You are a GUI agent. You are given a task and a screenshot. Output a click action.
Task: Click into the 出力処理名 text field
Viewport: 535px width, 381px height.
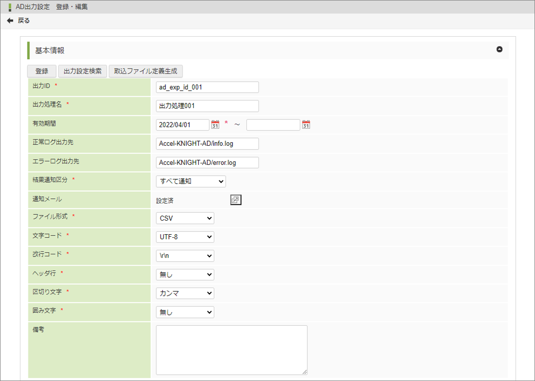coord(207,106)
